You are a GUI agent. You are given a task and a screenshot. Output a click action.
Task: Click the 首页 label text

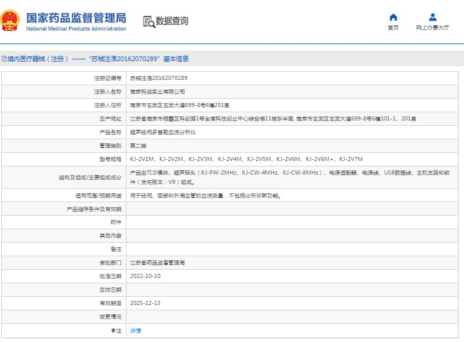point(393,28)
